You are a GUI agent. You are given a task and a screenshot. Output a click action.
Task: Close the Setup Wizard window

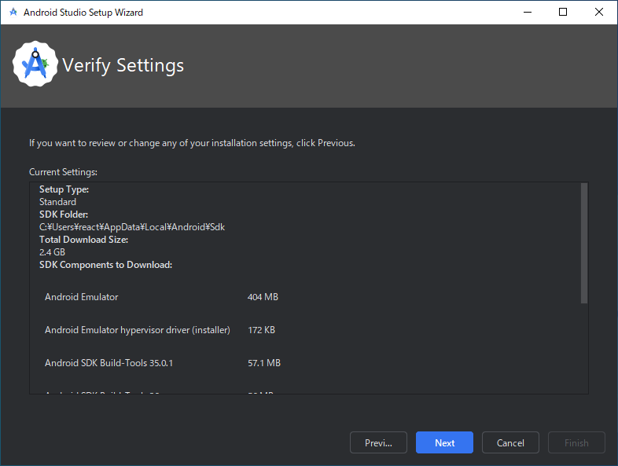(x=598, y=13)
